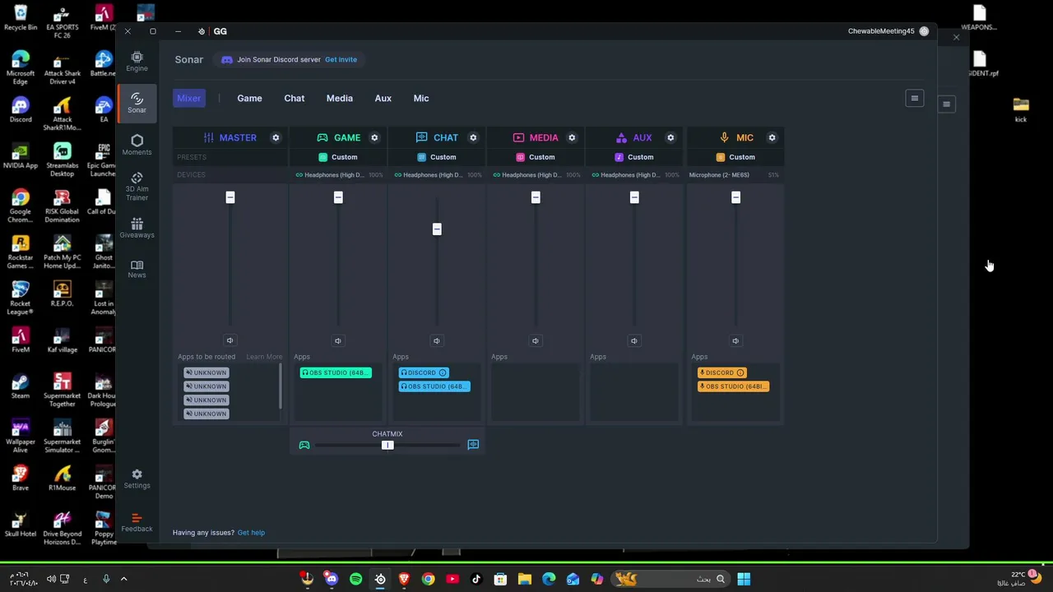Viewport: 1053px width, 592px height.
Task: Open the Sonar section in sidebar
Action: pyautogui.click(x=137, y=103)
